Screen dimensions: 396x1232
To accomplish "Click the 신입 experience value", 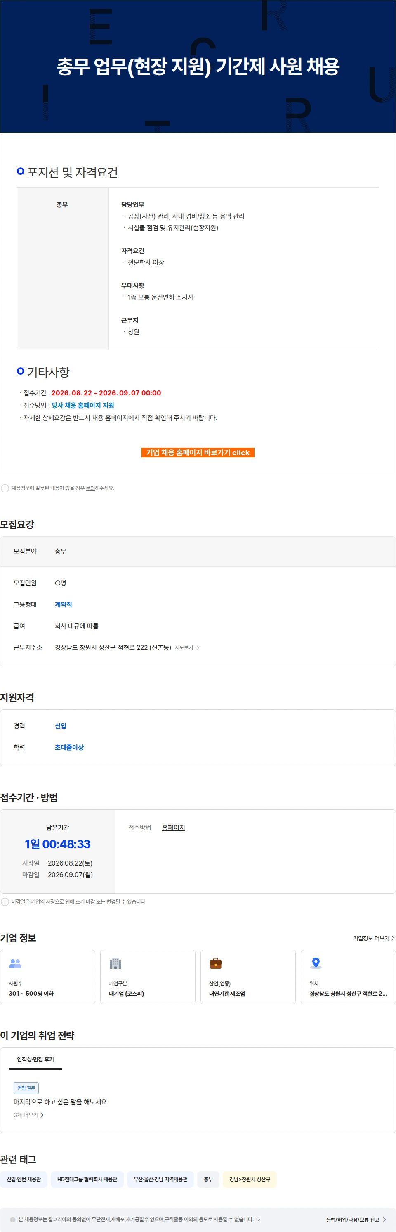I will (x=61, y=726).
